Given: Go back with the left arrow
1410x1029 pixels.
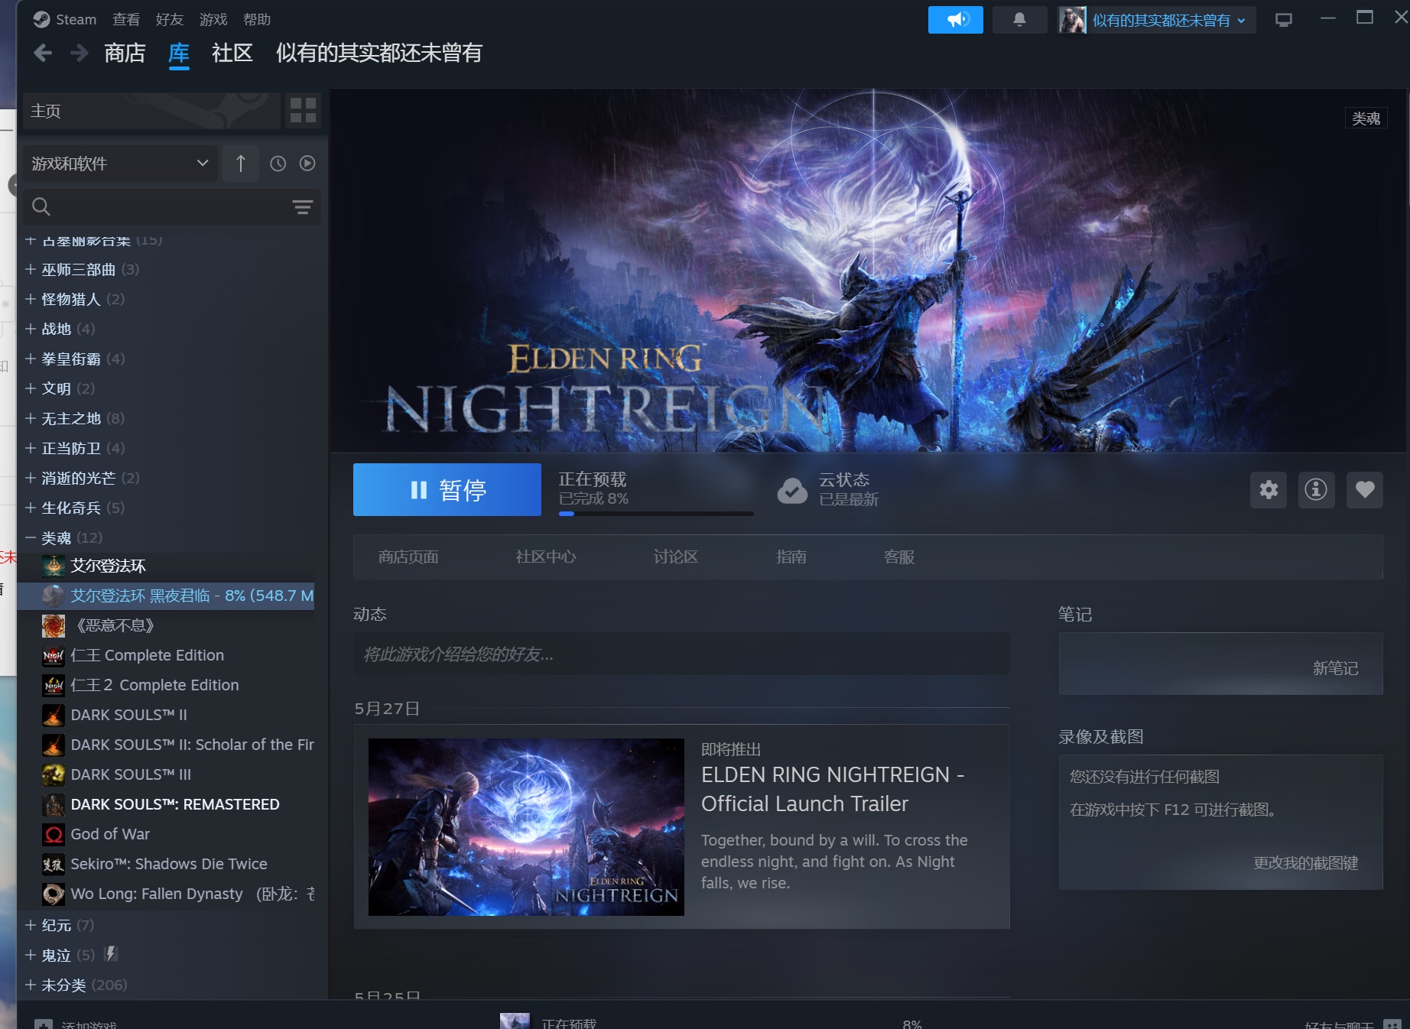Looking at the screenshot, I should [x=43, y=53].
